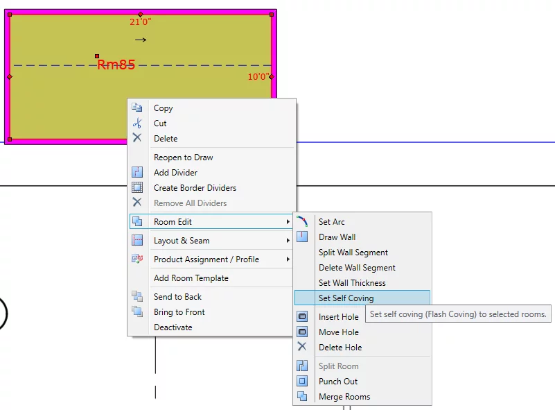Image resolution: width=555 pixels, height=410 pixels.
Task: Click the Draw Wall icon
Action: pyautogui.click(x=302, y=237)
